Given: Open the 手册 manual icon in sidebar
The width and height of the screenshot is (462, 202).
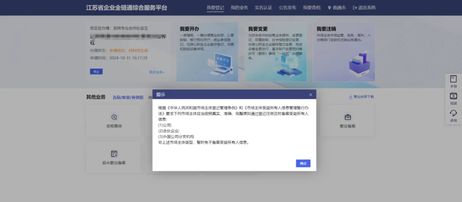Looking at the screenshot, I should pyautogui.click(x=453, y=79).
